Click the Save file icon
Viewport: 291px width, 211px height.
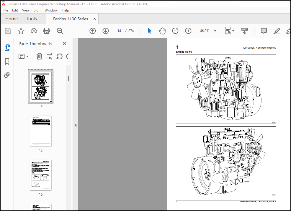(8, 31)
